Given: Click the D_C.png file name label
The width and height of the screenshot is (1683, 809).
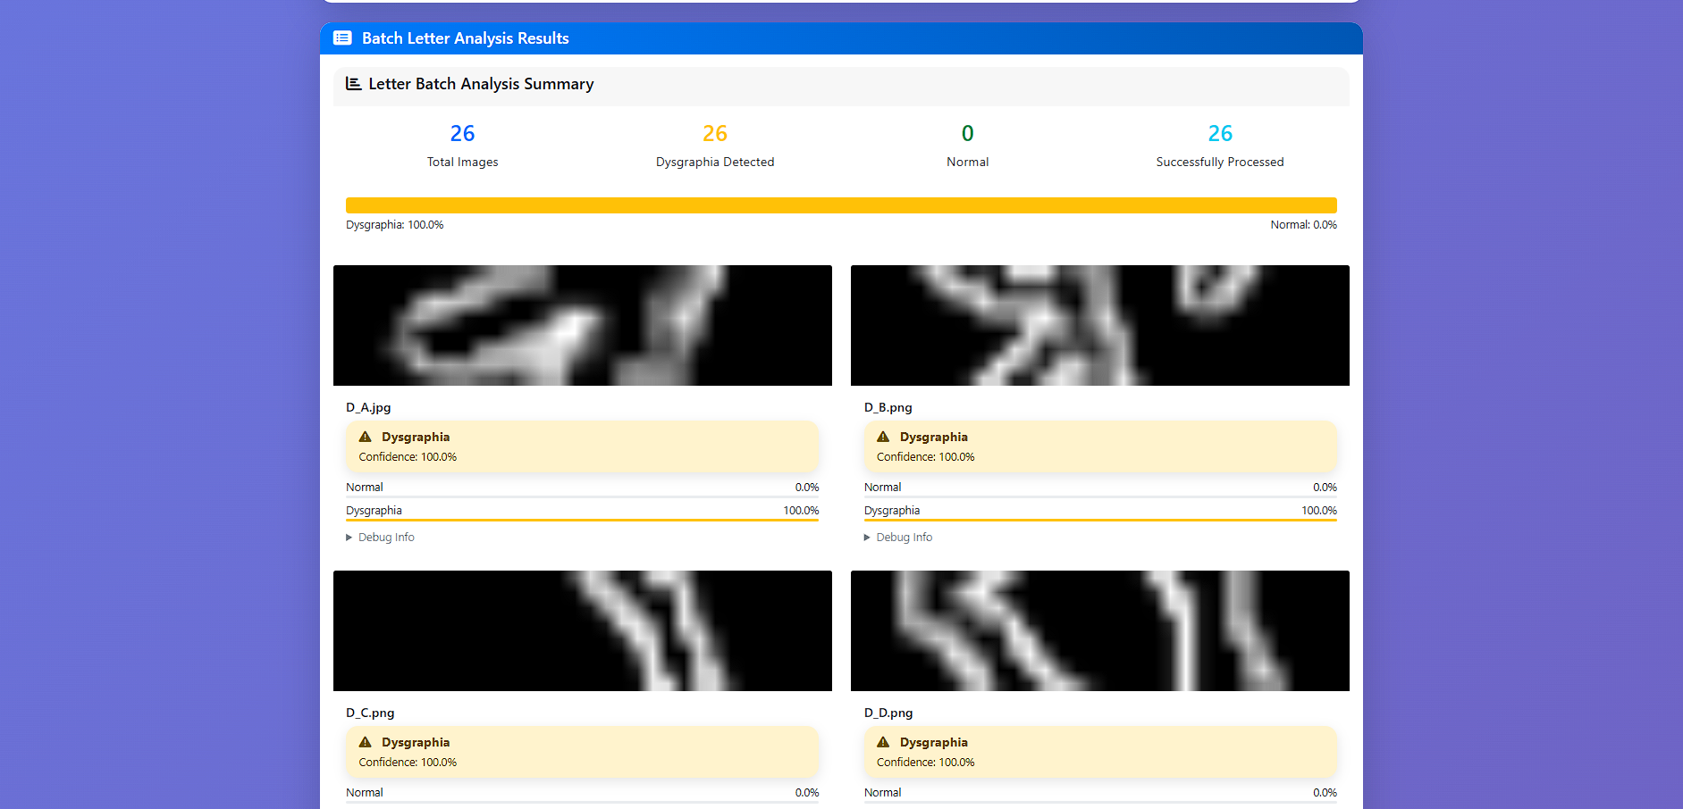Looking at the screenshot, I should tap(370, 713).
